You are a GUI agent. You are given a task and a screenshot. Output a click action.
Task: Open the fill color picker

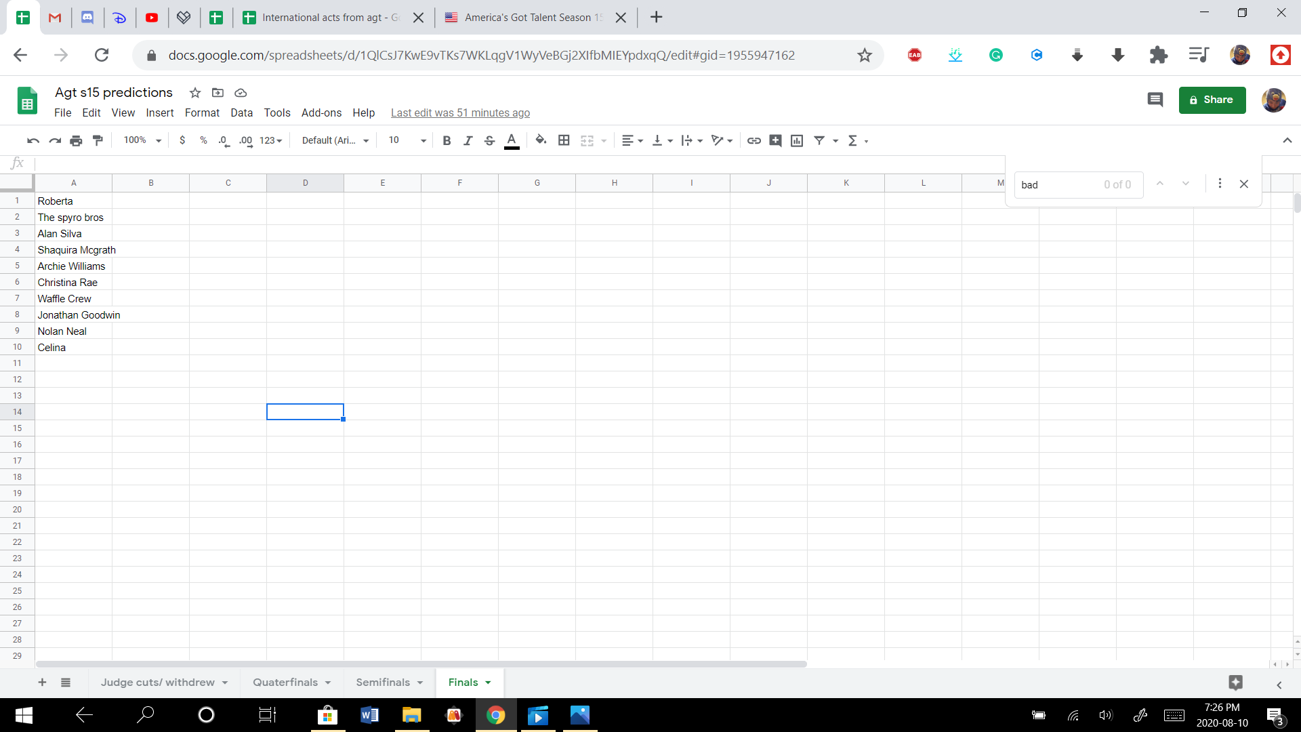pos(541,140)
